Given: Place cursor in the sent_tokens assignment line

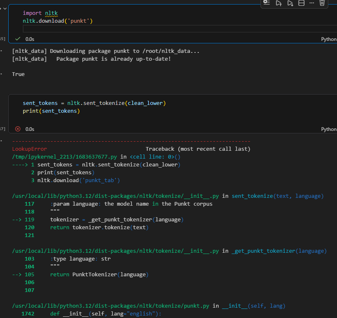Looking at the screenshot, I should click(94, 103).
